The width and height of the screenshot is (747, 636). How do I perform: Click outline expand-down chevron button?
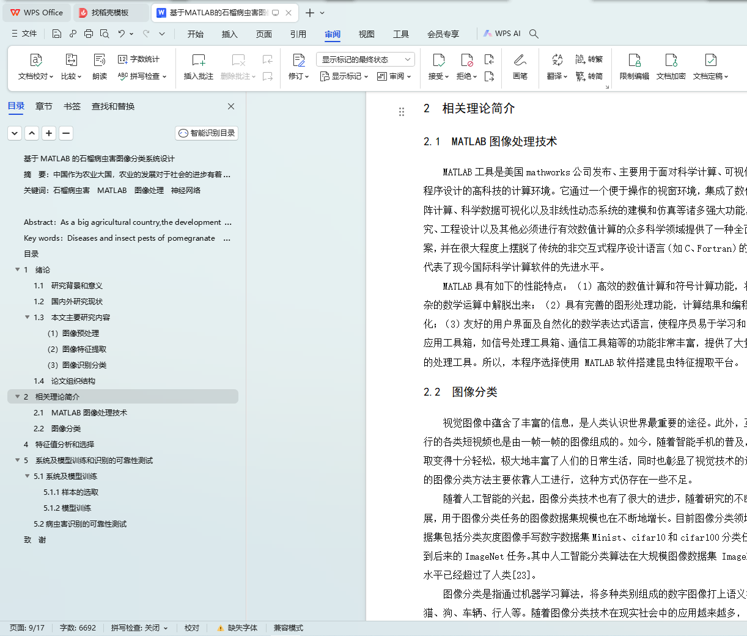pos(15,133)
